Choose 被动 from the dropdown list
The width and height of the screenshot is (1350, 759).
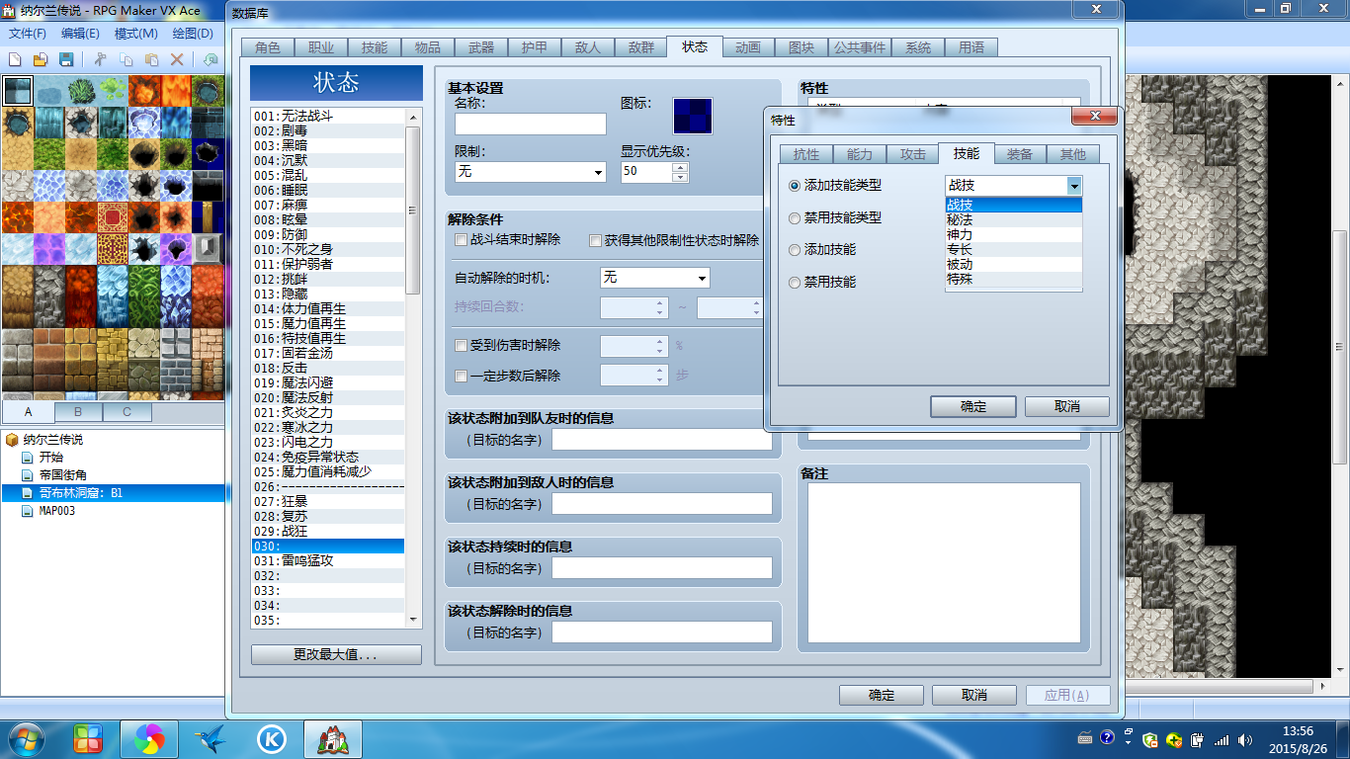(x=1014, y=264)
